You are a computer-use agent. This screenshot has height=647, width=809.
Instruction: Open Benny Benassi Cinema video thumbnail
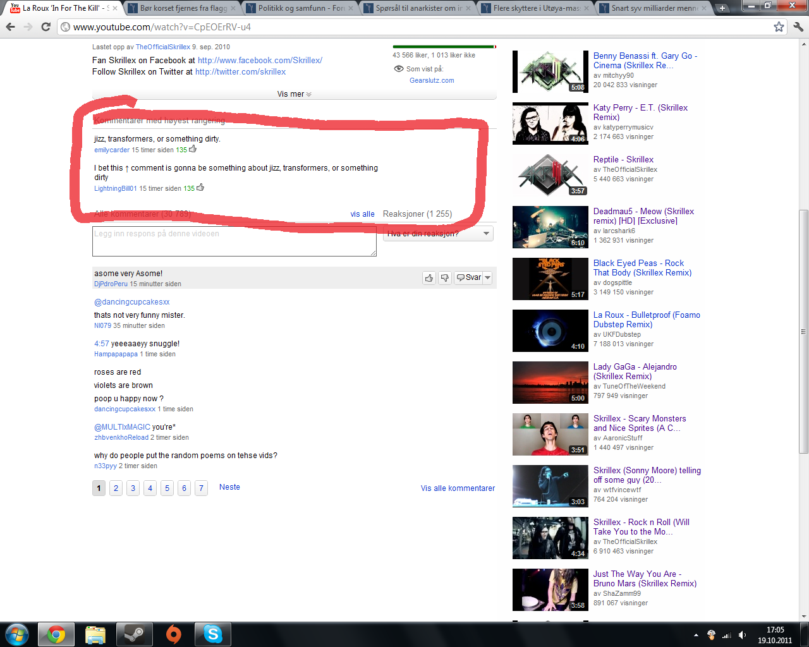550,71
